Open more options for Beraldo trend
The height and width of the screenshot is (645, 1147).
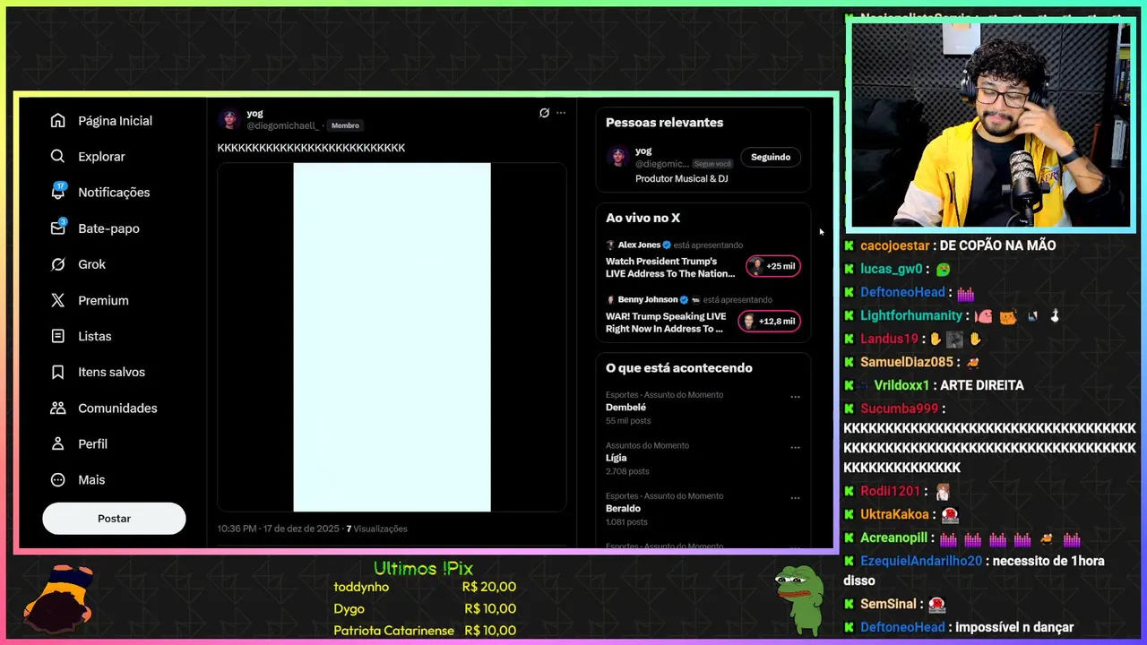click(x=795, y=498)
